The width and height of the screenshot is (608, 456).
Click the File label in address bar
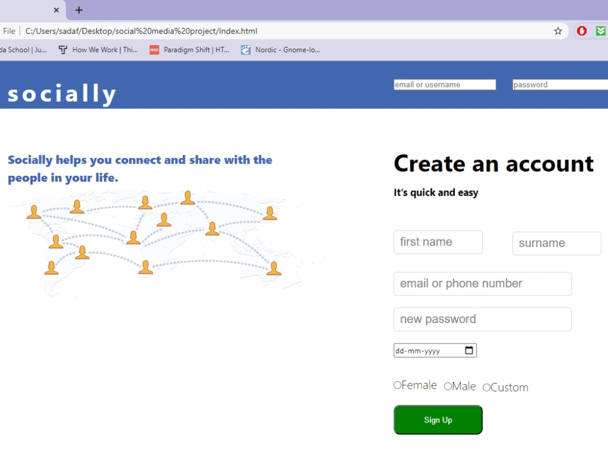click(9, 31)
